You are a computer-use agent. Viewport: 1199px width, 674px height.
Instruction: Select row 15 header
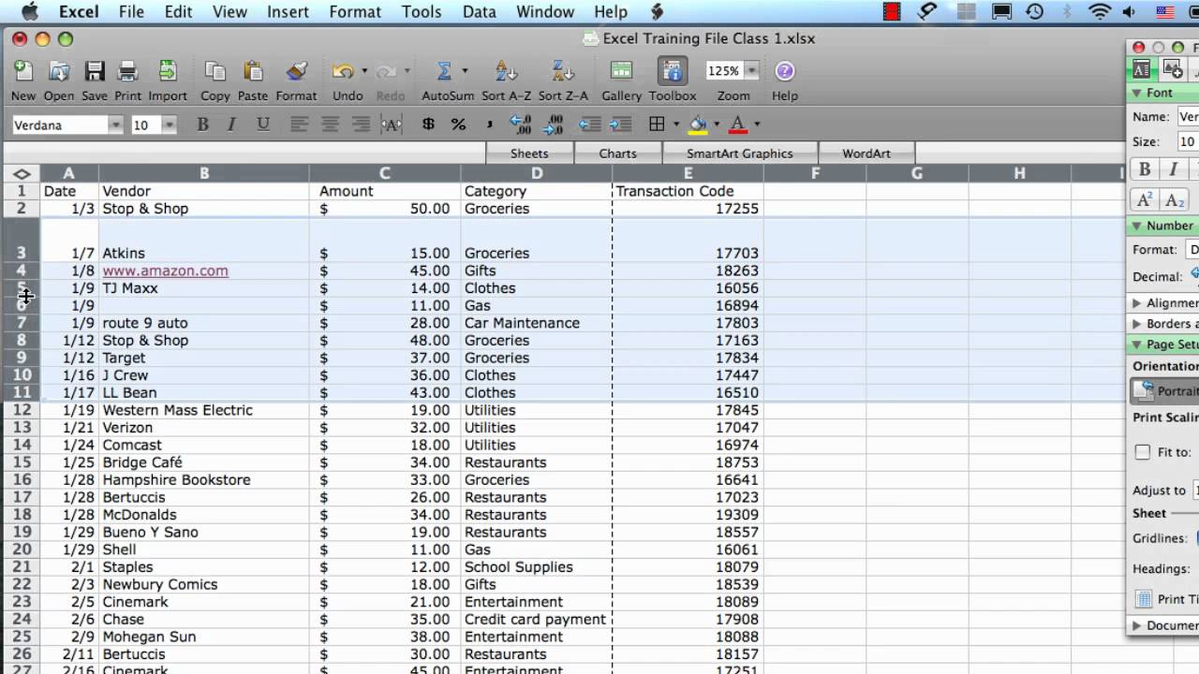(x=22, y=462)
